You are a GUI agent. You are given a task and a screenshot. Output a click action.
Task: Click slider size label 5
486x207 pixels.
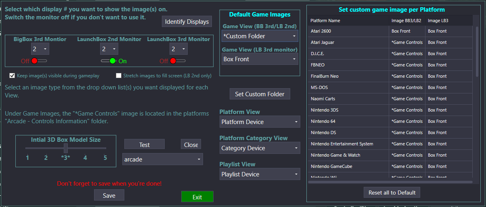105,157
